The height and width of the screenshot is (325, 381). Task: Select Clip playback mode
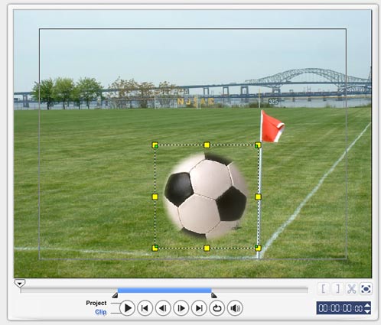(x=101, y=312)
